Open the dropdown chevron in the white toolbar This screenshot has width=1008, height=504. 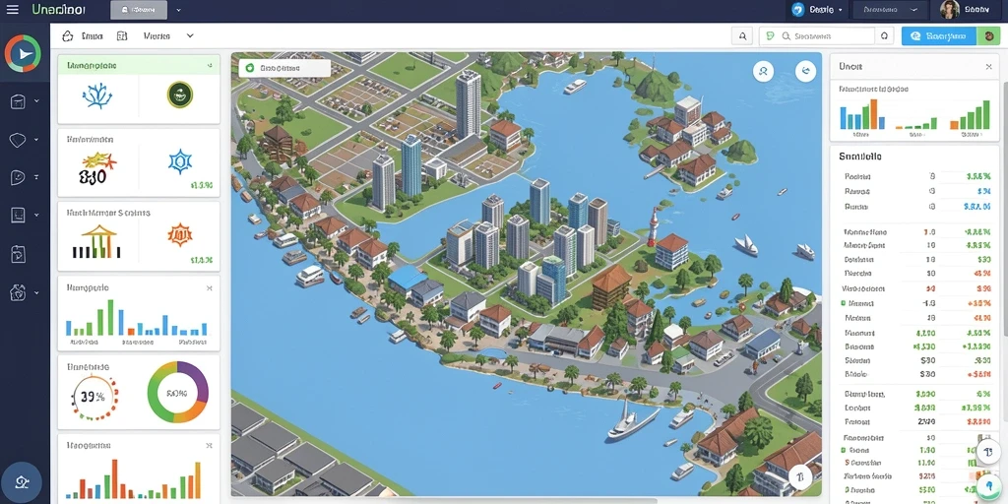point(190,36)
